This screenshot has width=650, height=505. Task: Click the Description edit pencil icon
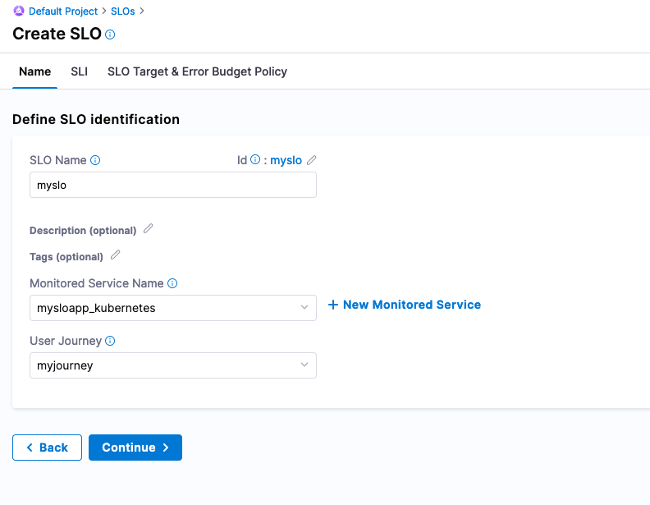coord(148,229)
